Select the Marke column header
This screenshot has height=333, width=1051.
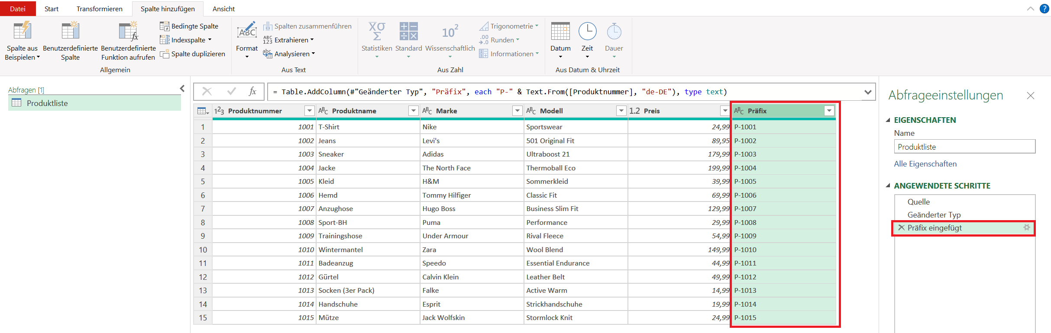coord(472,111)
